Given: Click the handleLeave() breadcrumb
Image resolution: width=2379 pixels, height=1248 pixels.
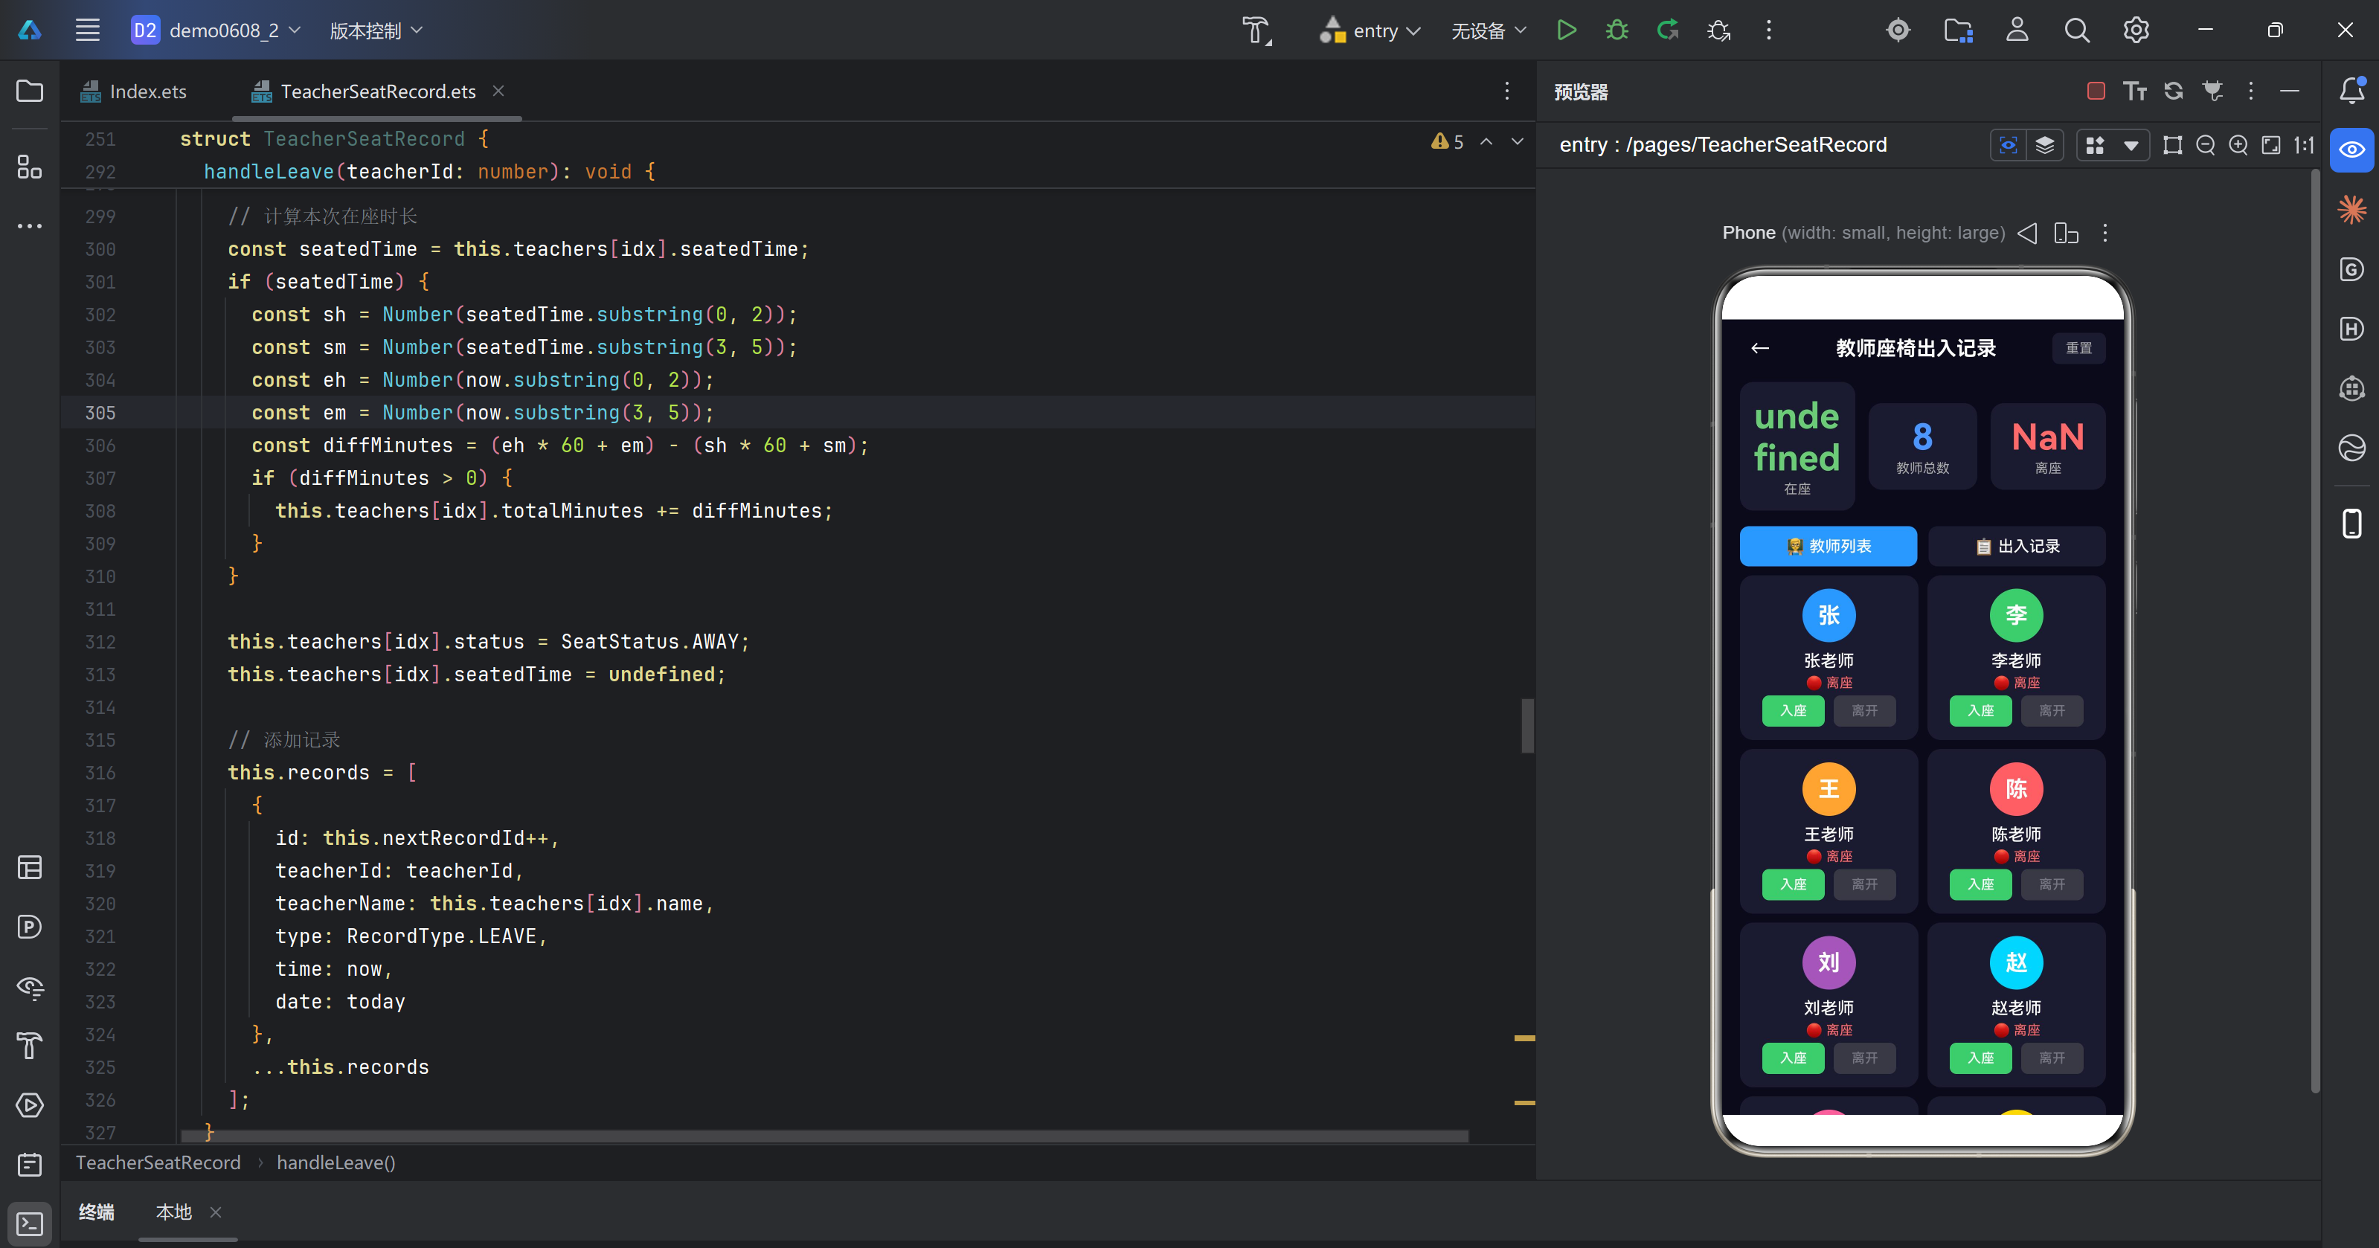Looking at the screenshot, I should (336, 1162).
